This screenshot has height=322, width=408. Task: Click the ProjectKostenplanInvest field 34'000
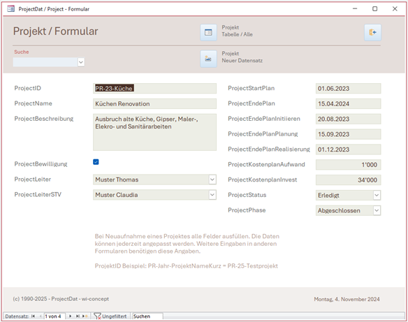click(348, 180)
